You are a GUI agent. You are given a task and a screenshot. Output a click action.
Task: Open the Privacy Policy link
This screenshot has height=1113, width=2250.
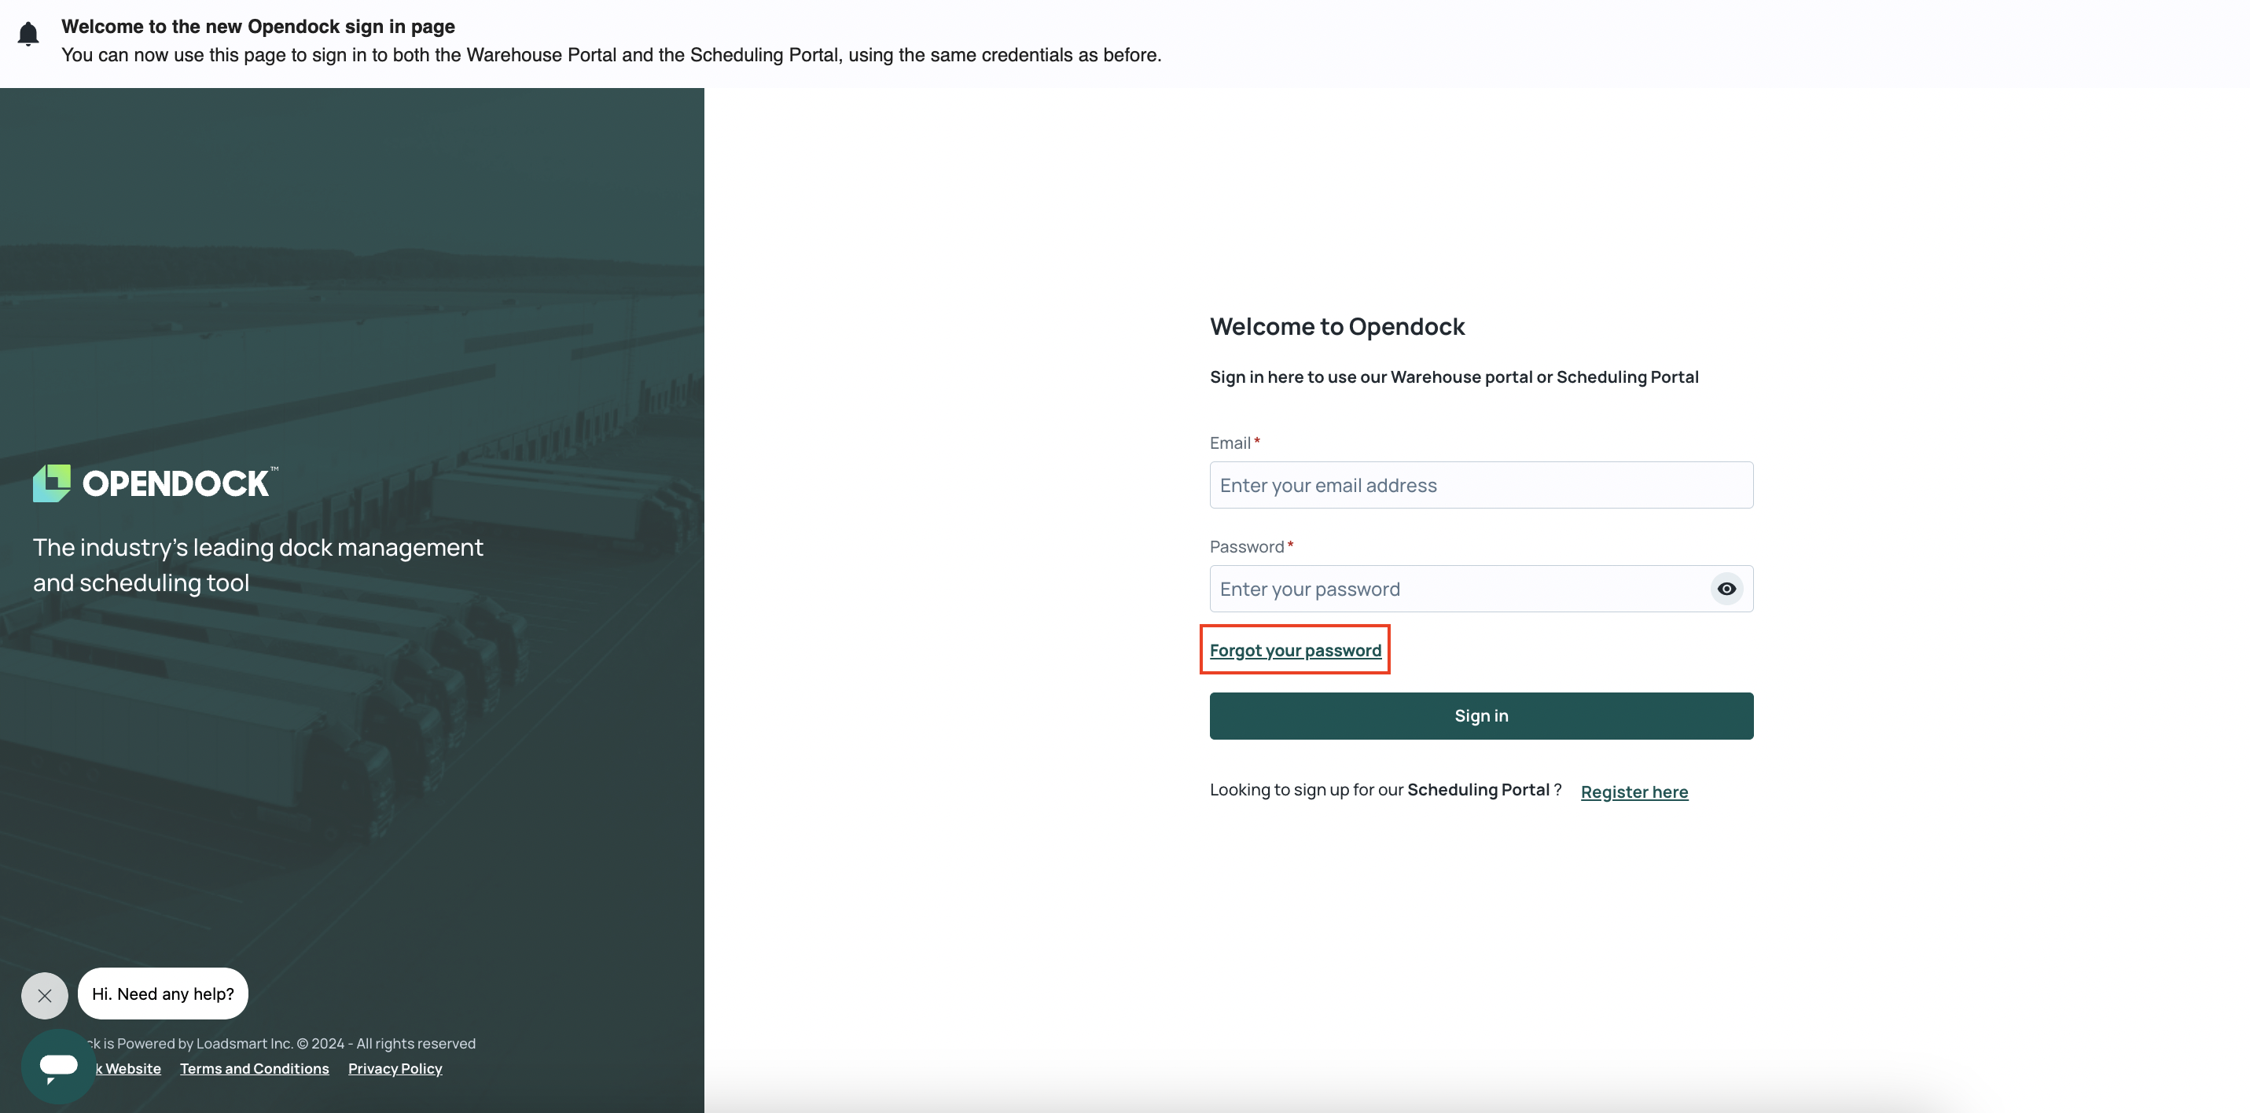pos(395,1068)
